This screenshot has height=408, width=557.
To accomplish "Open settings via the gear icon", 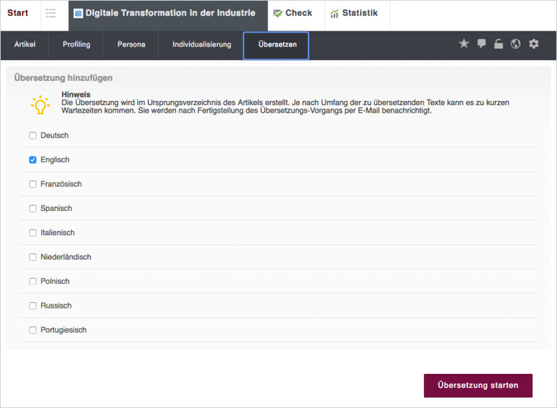I will [534, 44].
